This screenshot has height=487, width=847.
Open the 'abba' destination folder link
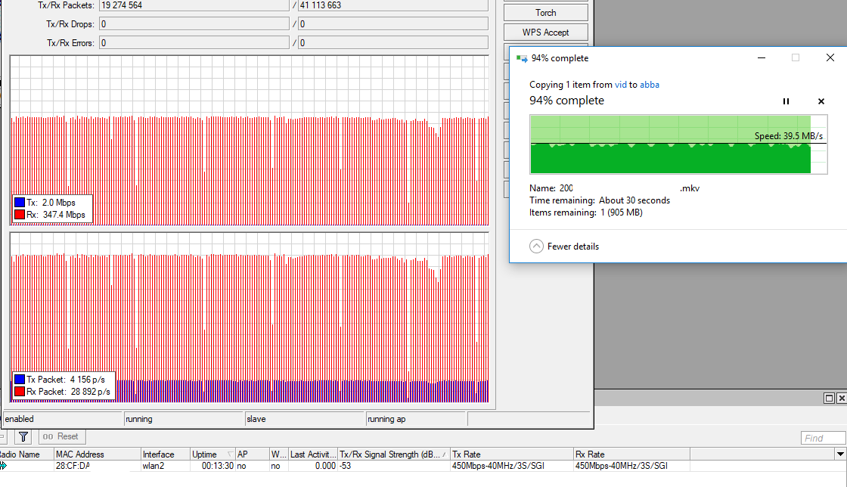(650, 85)
